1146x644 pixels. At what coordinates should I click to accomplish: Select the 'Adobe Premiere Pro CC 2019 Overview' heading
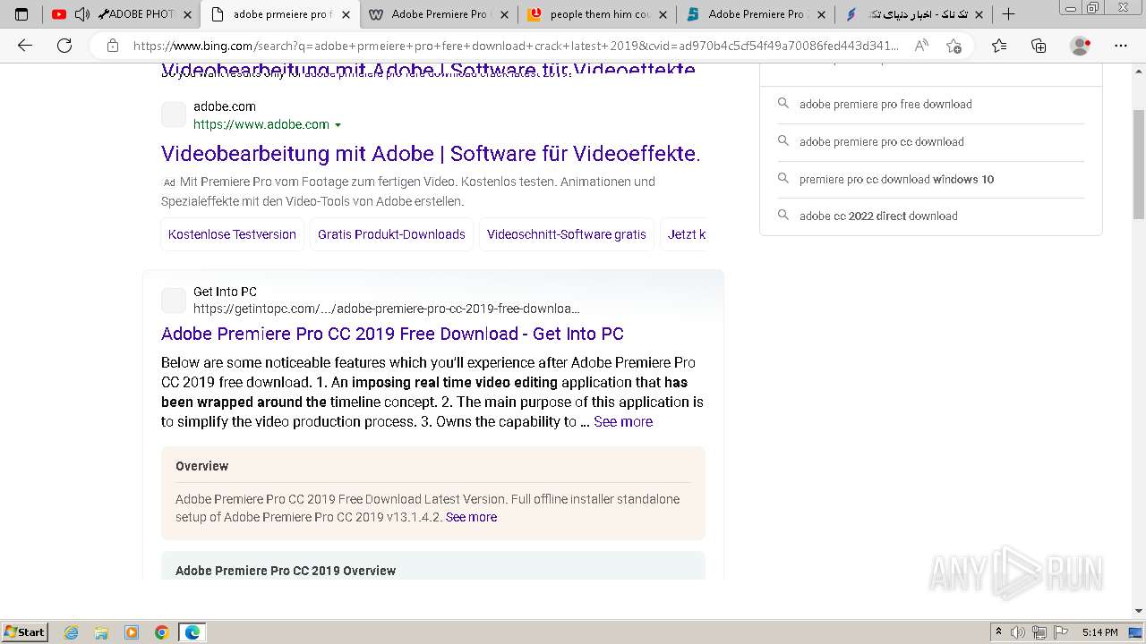tap(286, 571)
